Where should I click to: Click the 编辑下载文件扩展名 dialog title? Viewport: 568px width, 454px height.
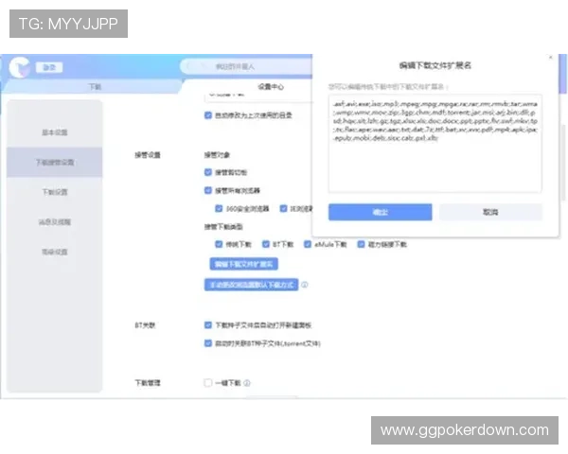(x=435, y=65)
